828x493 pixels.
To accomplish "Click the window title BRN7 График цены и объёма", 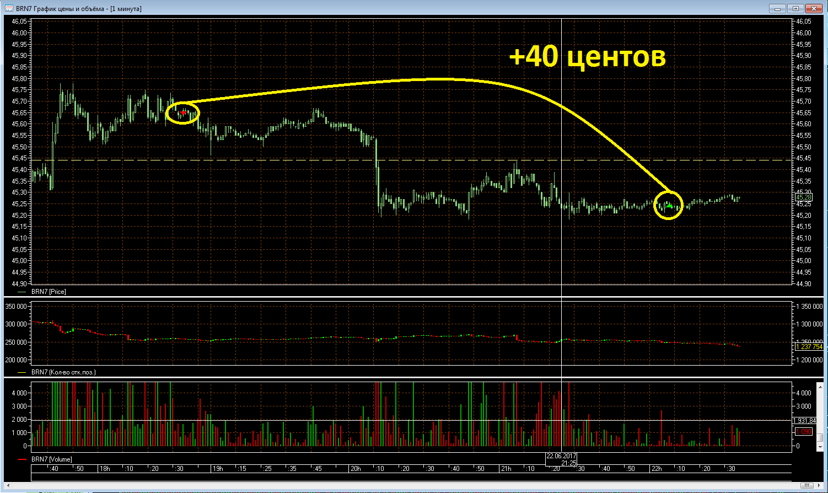I will click(x=61, y=9).
